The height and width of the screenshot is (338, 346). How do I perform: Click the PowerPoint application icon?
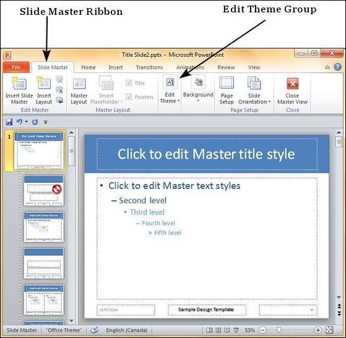[x=7, y=55]
